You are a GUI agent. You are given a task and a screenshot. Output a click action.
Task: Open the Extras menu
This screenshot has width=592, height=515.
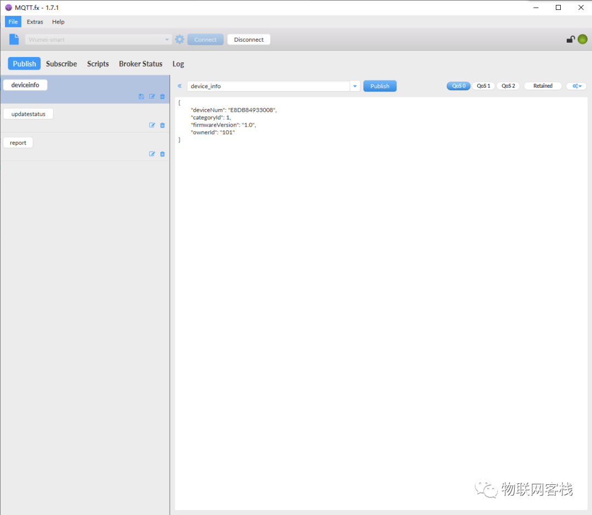coord(35,22)
